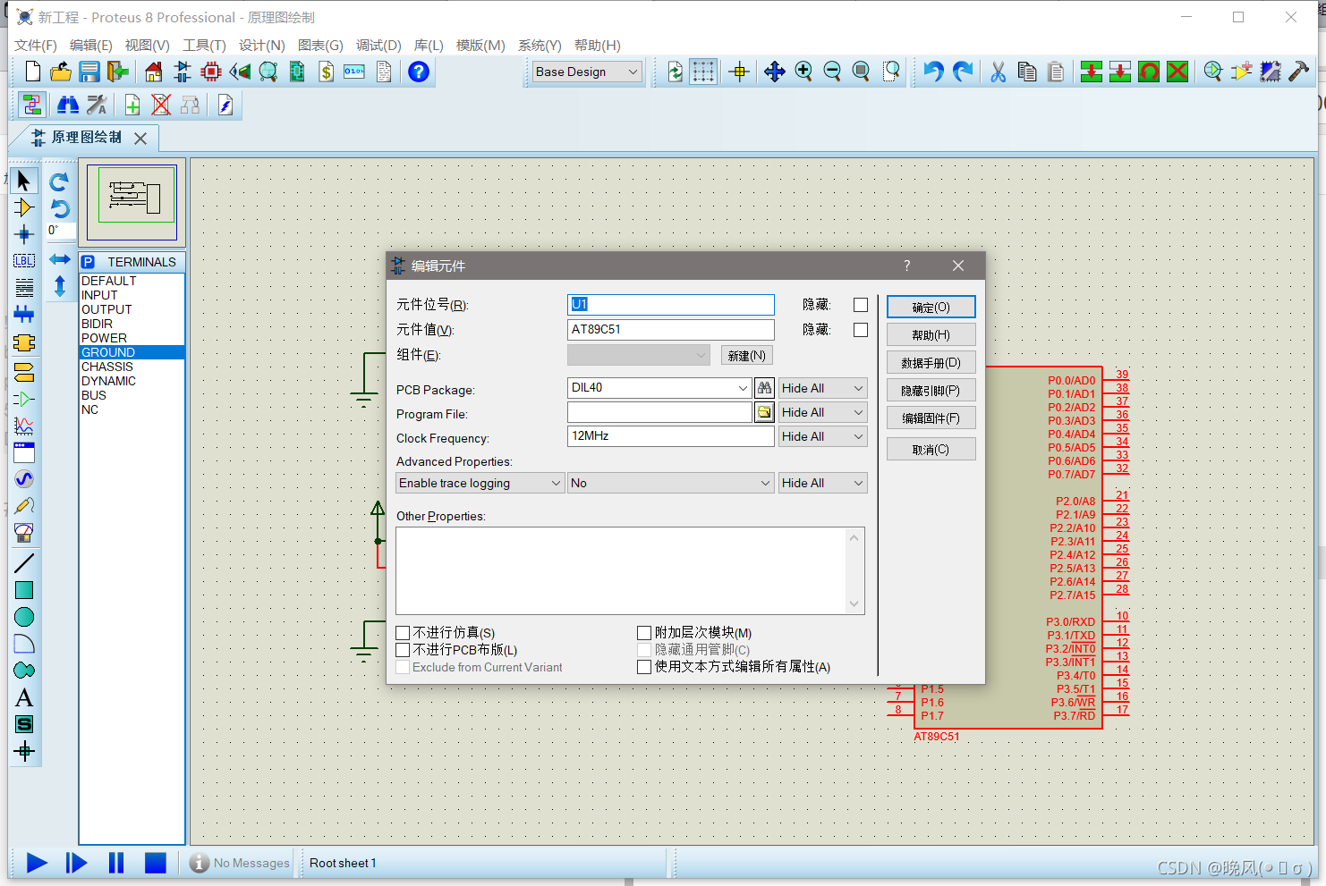Cancel dialog with 取消(C)
This screenshot has height=886, width=1326.
coord(931,449)
